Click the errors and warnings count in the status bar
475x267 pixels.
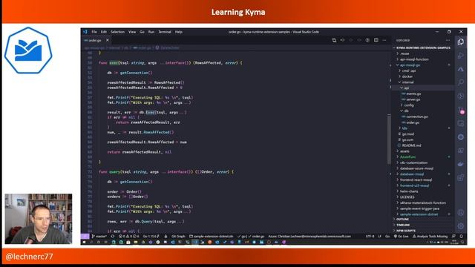pyautogui.click(x=128, y=237)
